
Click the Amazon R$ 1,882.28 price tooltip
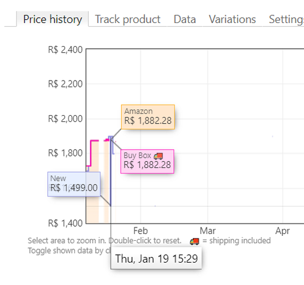pos(148,116)
